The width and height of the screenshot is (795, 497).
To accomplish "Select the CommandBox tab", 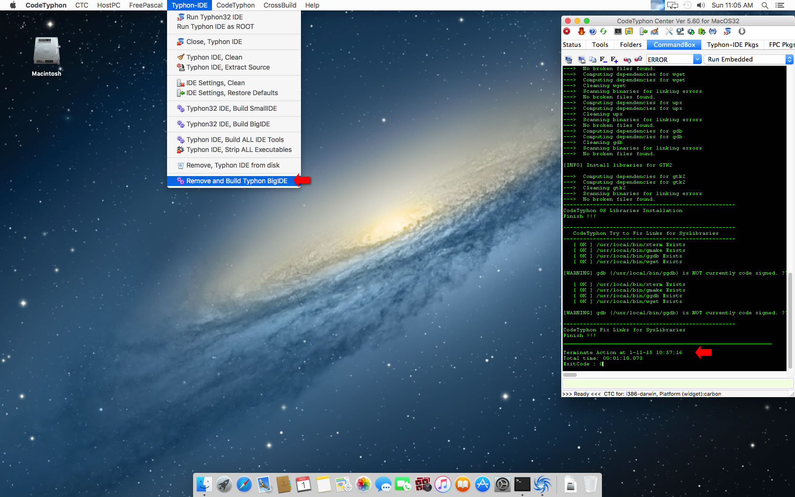I will pos(674,44).
